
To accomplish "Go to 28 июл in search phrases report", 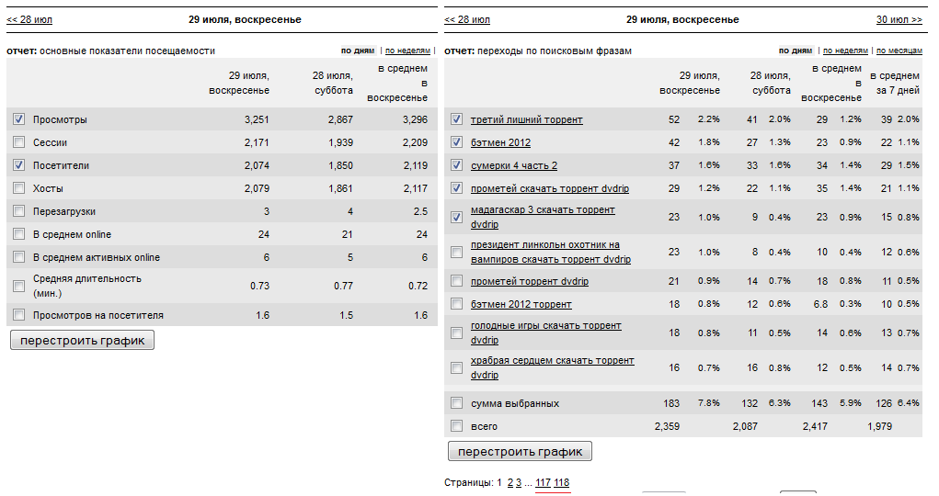I will point(467,19).
